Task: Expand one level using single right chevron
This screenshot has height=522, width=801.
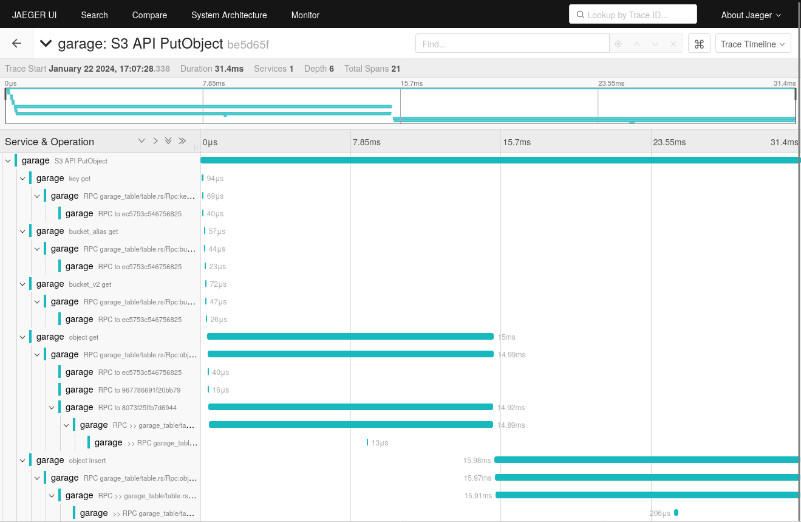Action: [155, 141]
